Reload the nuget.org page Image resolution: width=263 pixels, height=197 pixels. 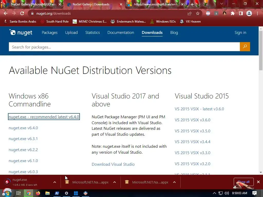[x=22, y=13]
